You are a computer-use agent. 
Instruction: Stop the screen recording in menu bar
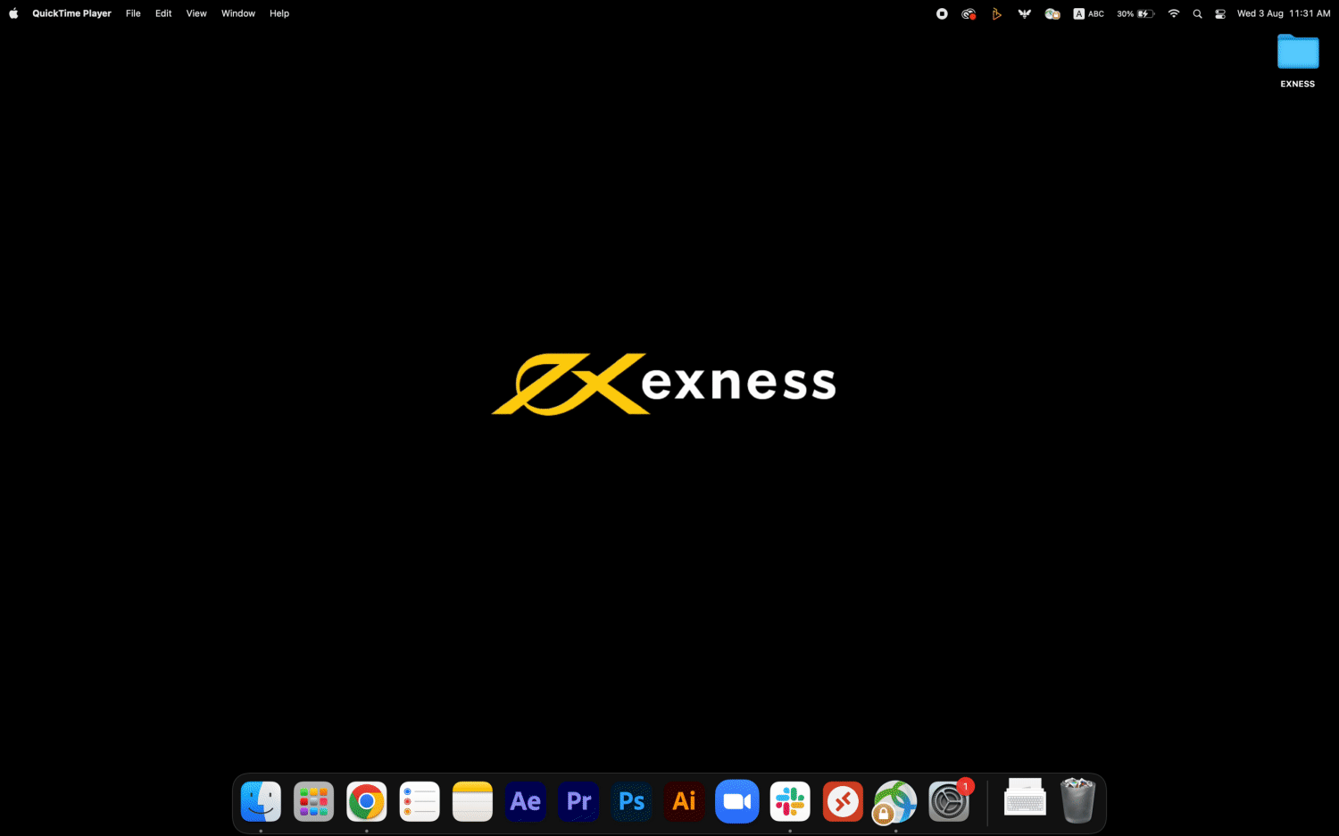click(942, 13)
